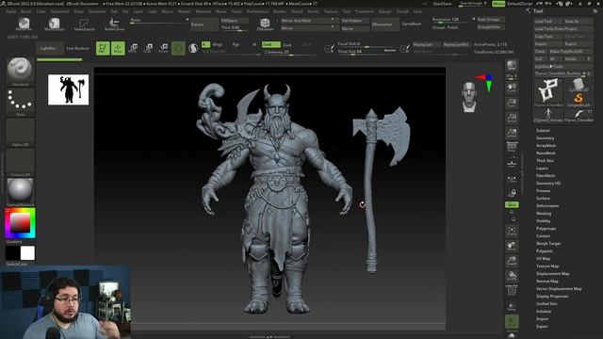Click the BPR render sphere icon
The width and height of the screenshot is (603, 339).
pyautogui.click(x=512, y=65)
